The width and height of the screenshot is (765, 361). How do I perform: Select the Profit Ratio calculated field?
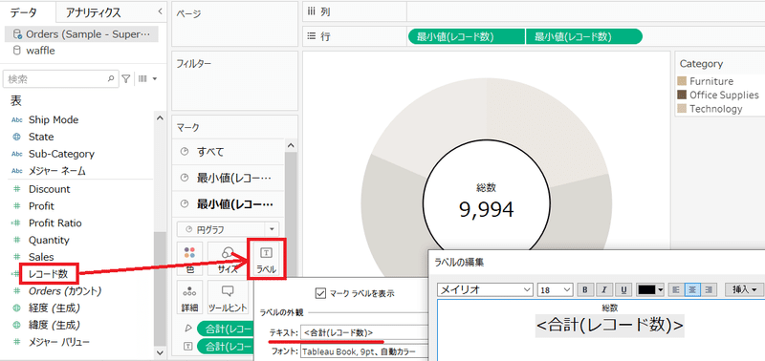point(55,223)
